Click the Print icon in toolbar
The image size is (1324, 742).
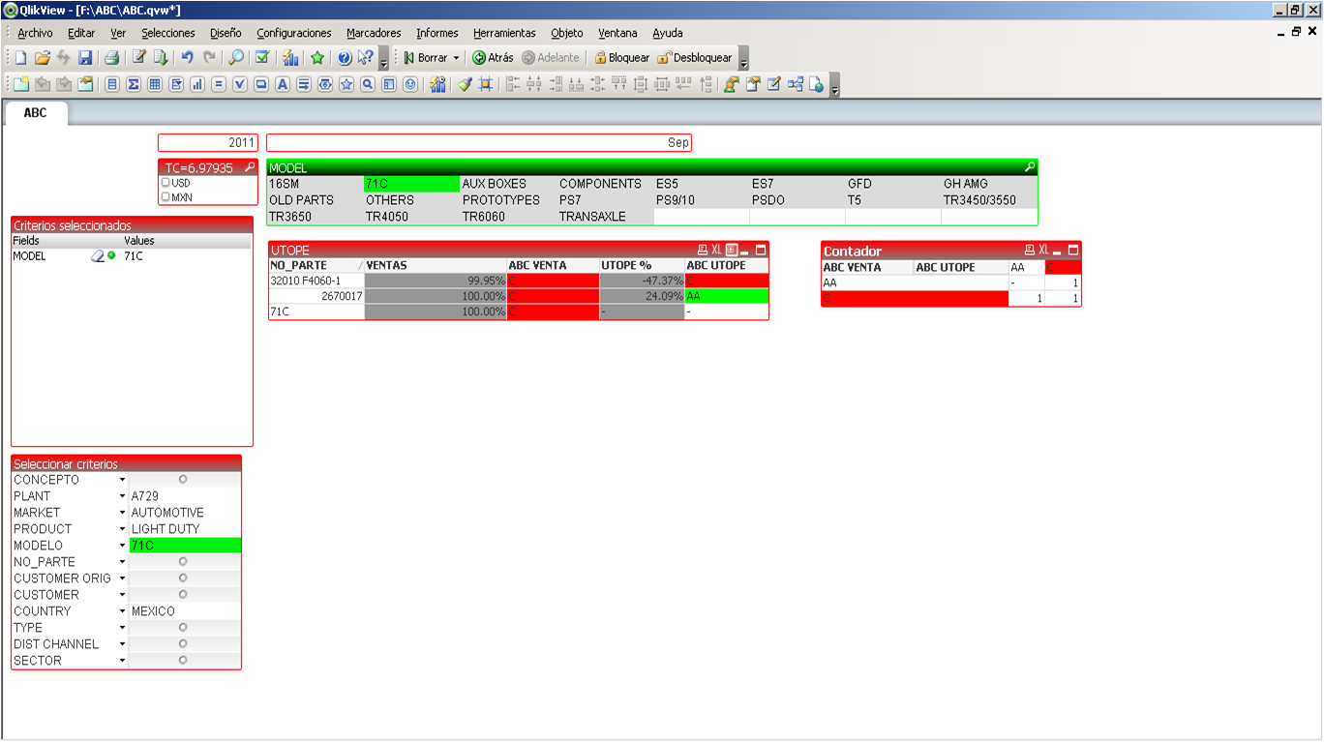click(x=111, y=58)
